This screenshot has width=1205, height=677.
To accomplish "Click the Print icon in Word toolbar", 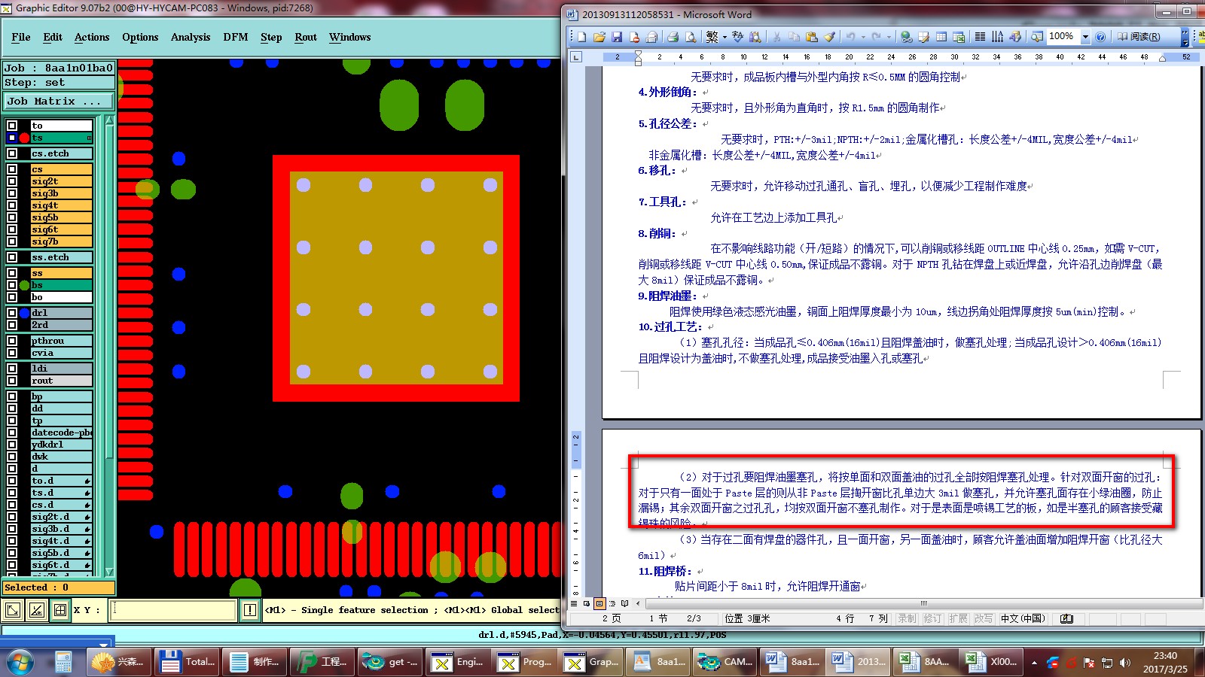I will coord(673,36).
